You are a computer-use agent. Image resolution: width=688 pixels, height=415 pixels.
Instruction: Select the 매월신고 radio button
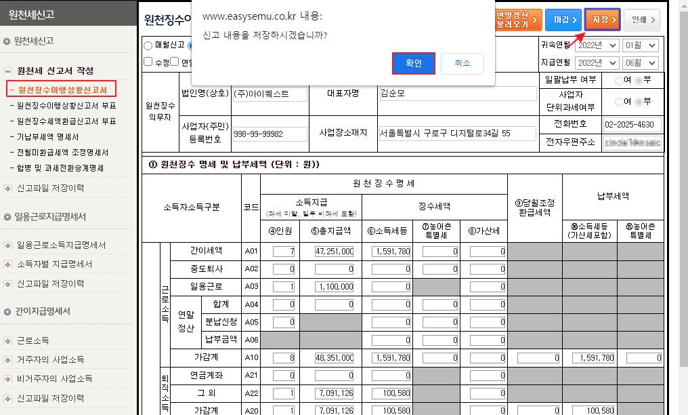pyautogui.click(x=148, y=46)
